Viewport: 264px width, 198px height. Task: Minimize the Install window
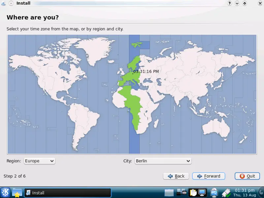click(x=237, y=3)
